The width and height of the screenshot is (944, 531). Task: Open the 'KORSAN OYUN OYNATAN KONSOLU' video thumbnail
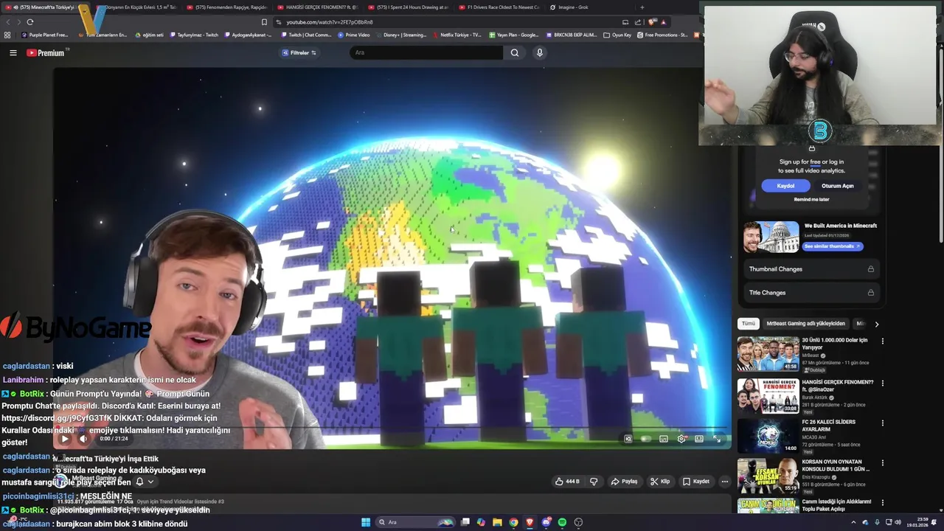[768, 476]
